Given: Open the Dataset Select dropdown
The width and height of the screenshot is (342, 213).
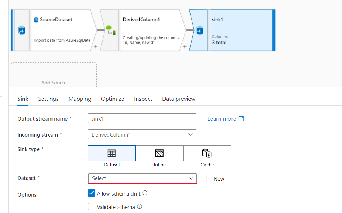Looking at the screenshot, I should pyautogui.click(x=142, y=178).
